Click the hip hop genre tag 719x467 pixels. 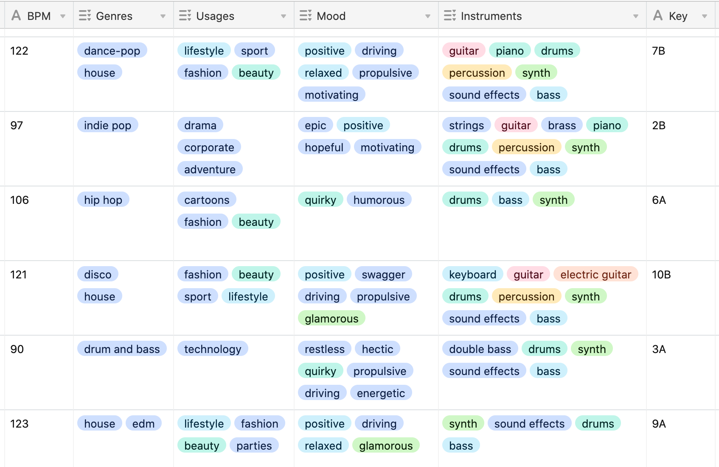click(x=103, y=200)
